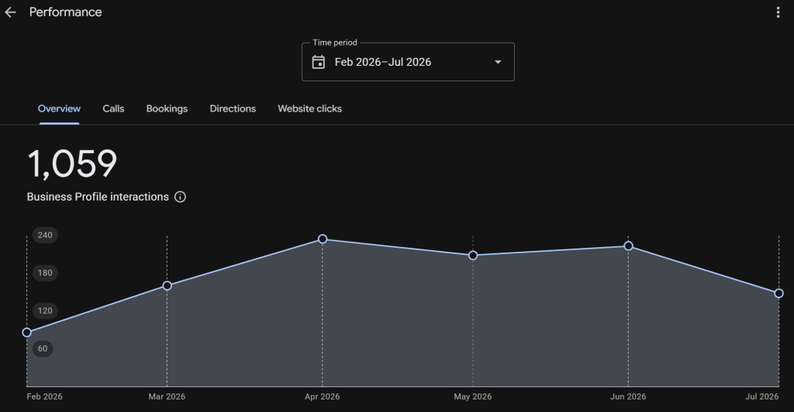
Task: Select the Mar 2026 data point on chart
Action: click(x=167, y=286)
